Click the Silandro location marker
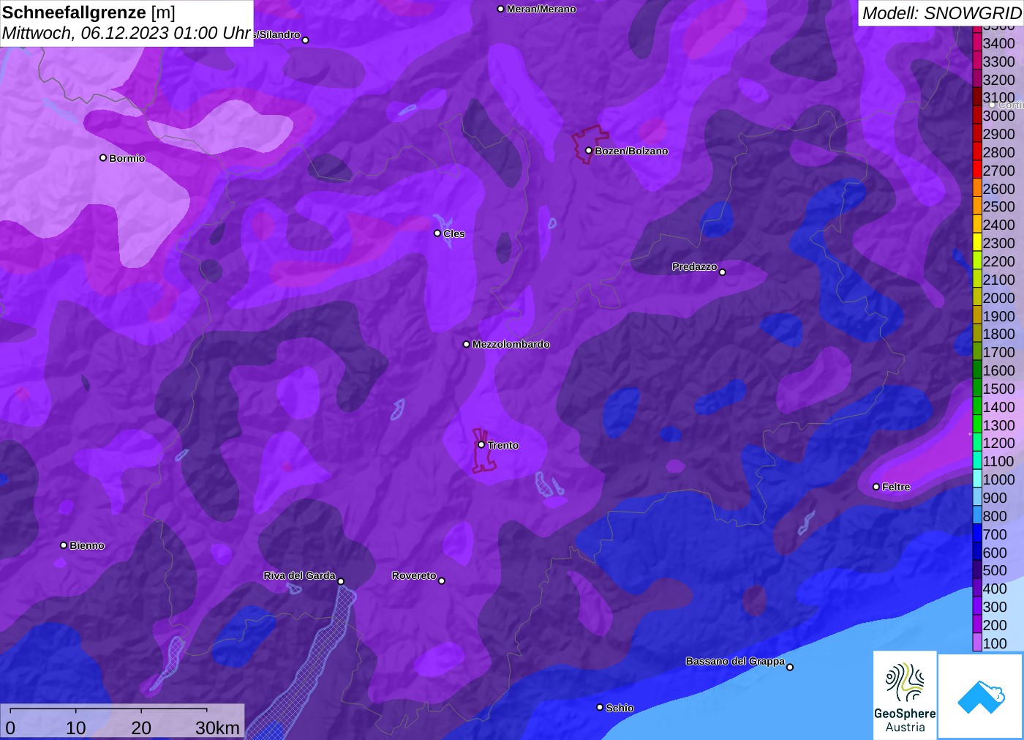Viewport: 1024px width, 740px height. (x=306, y=40)
